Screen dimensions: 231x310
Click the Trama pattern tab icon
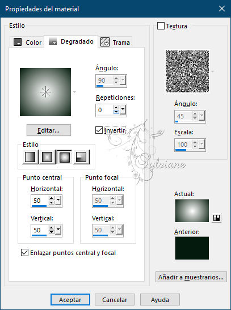(105, 42)
